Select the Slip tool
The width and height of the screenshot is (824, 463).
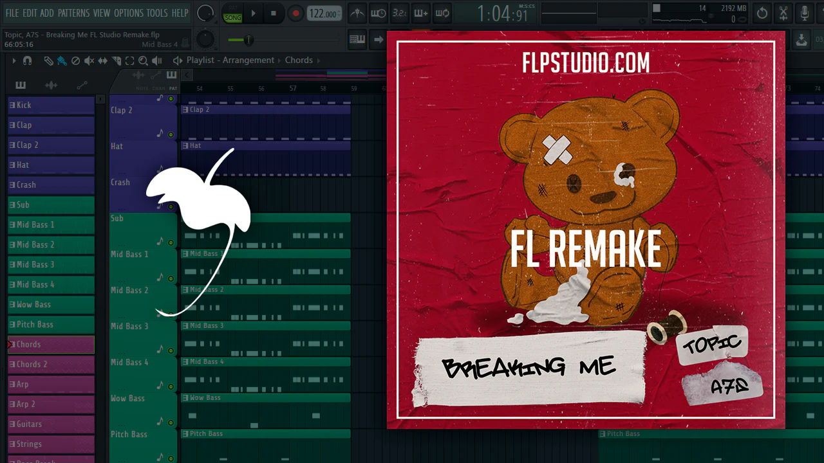click(103, 61)
